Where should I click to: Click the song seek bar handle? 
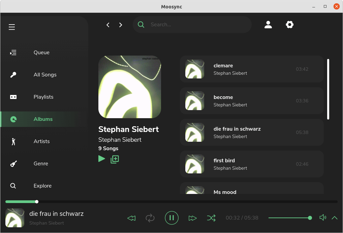point(37,202)
